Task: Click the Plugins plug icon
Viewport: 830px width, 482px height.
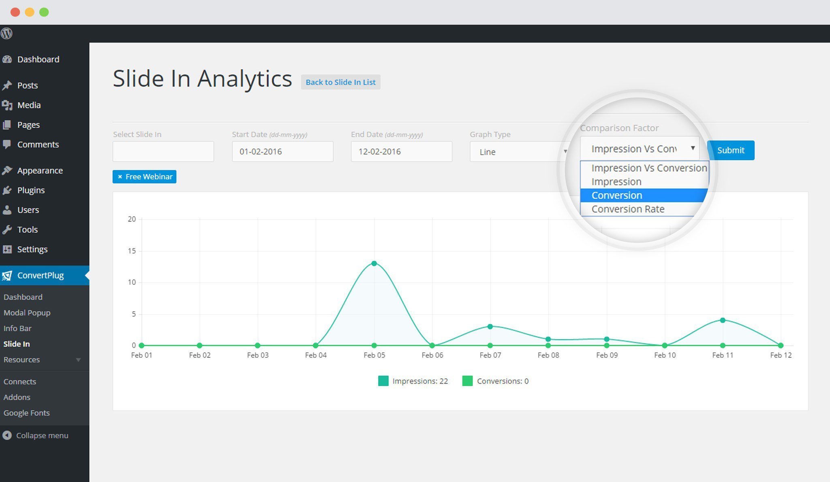Action: point(7,190)
